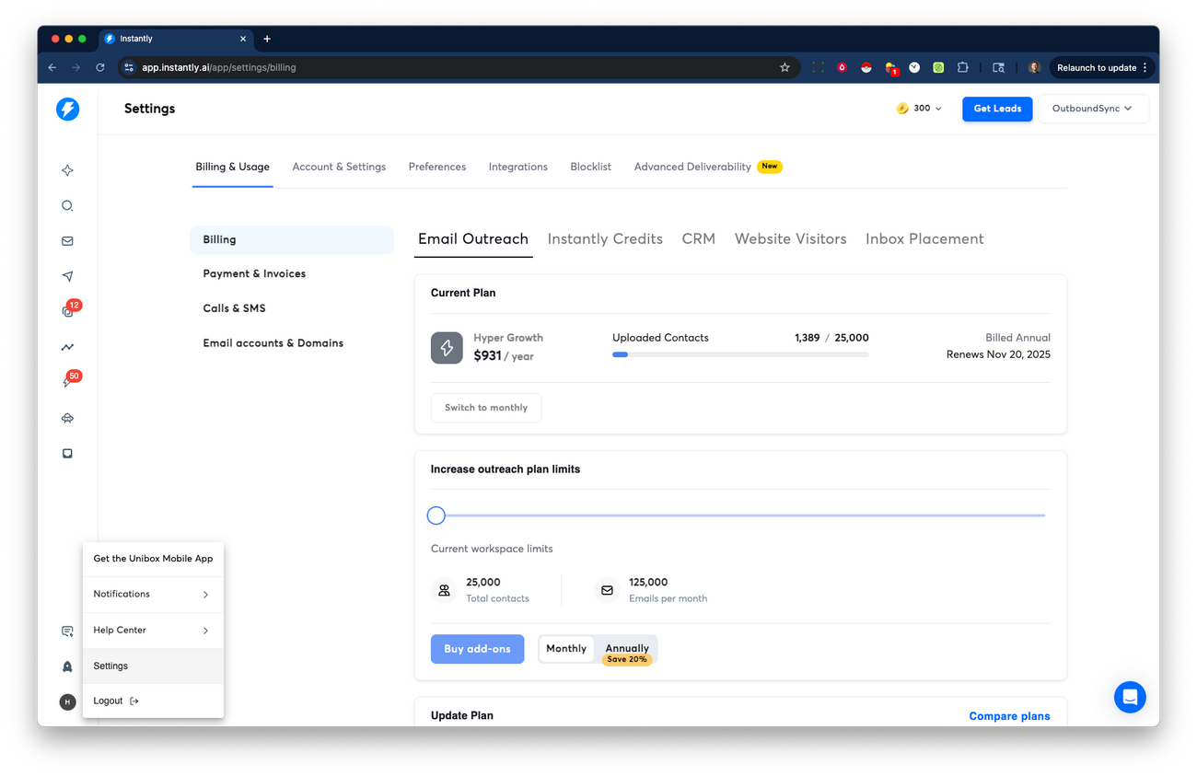Screen dimensions: 1197x776
Task: Open the Account & Settings tab
Action: pos(339,167)
